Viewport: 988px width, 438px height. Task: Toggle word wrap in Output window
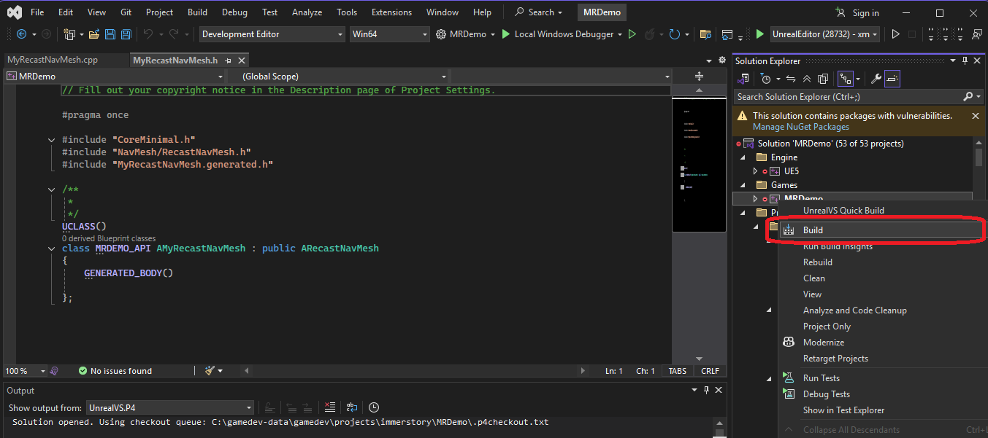[x=352, y=407]
